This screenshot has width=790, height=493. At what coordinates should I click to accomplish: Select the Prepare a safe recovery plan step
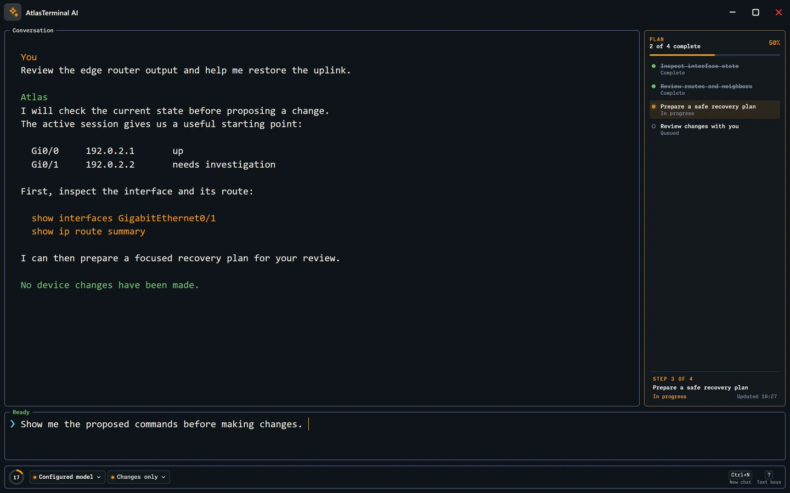pos(714,110)
